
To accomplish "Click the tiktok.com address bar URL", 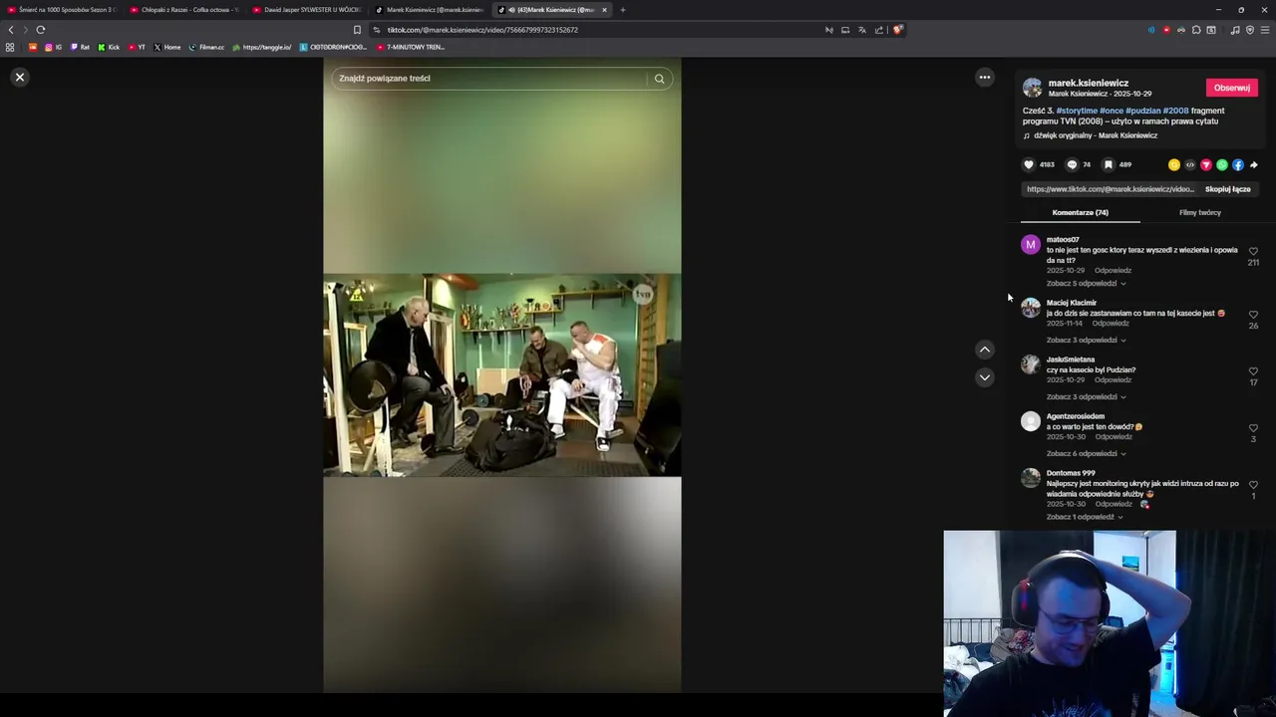I will (482, 30).
